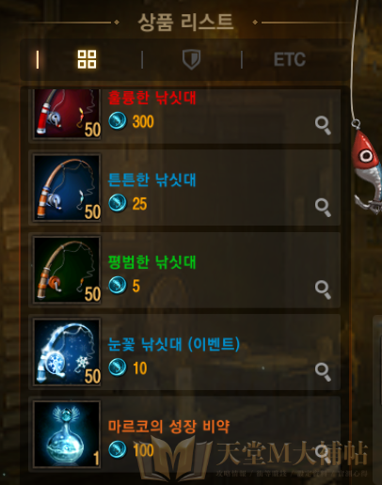This screenshot has width=382, height=485.
Task: Click magnifier for 튼튼한 낚싯대
Action: pyautogui.click(x=323, y=207)
